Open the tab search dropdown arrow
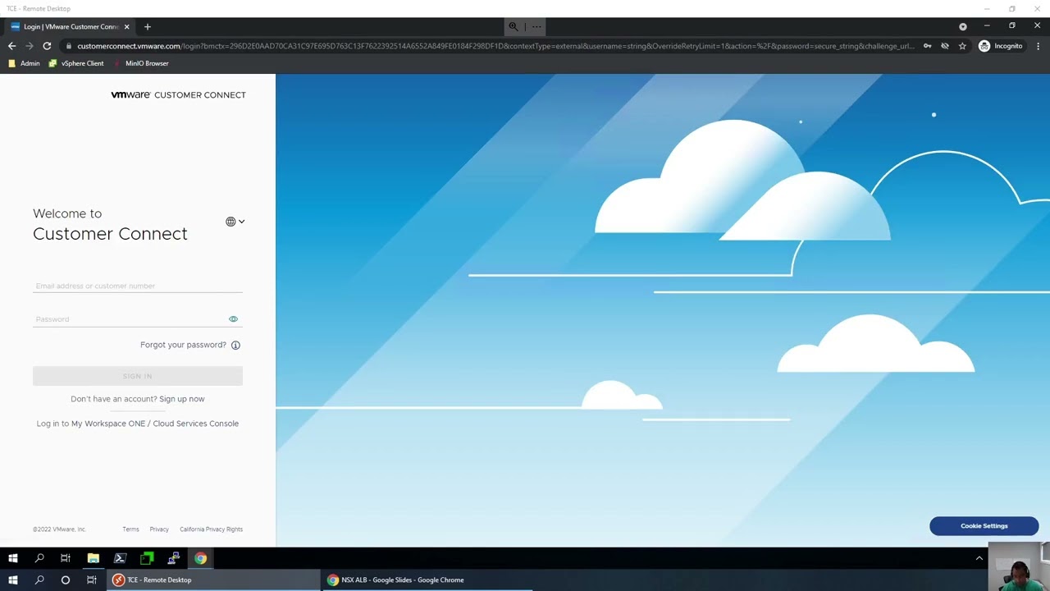Screen dimensions: 1050x591 tap(963, 26)
